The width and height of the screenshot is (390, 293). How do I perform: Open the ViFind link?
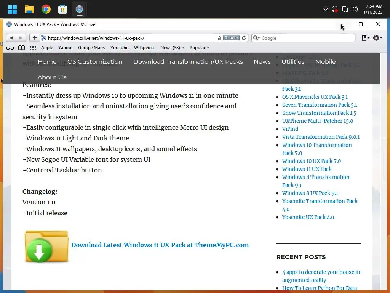[x=290, y=129]
